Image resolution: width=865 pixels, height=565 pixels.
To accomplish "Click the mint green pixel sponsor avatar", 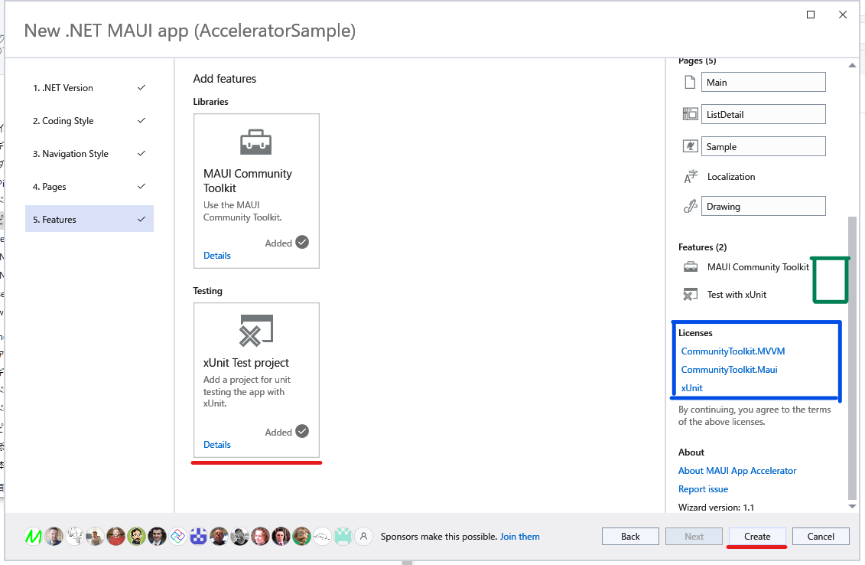I will (x=343, y=536).
